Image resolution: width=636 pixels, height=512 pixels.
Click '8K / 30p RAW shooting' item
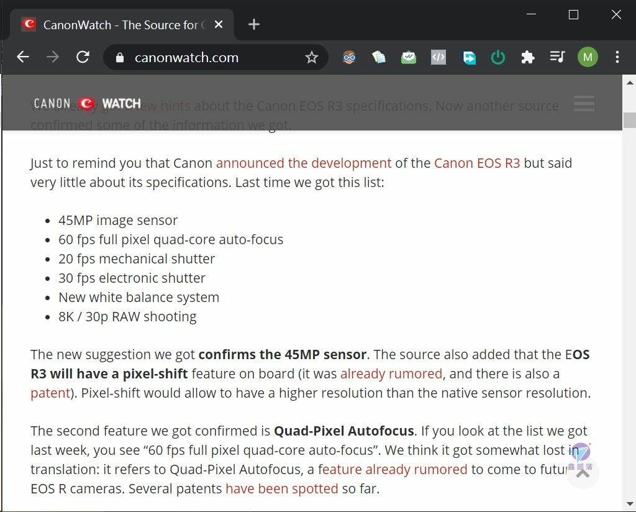click(127, 317)
